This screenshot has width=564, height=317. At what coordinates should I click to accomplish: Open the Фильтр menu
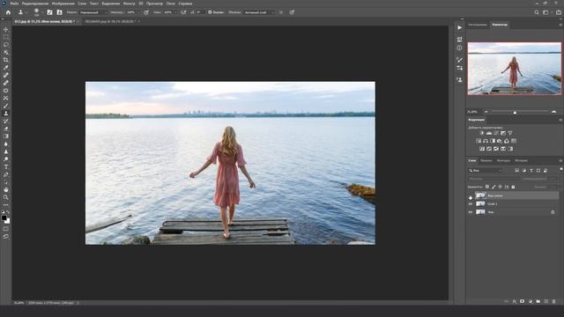pos(130,4)
